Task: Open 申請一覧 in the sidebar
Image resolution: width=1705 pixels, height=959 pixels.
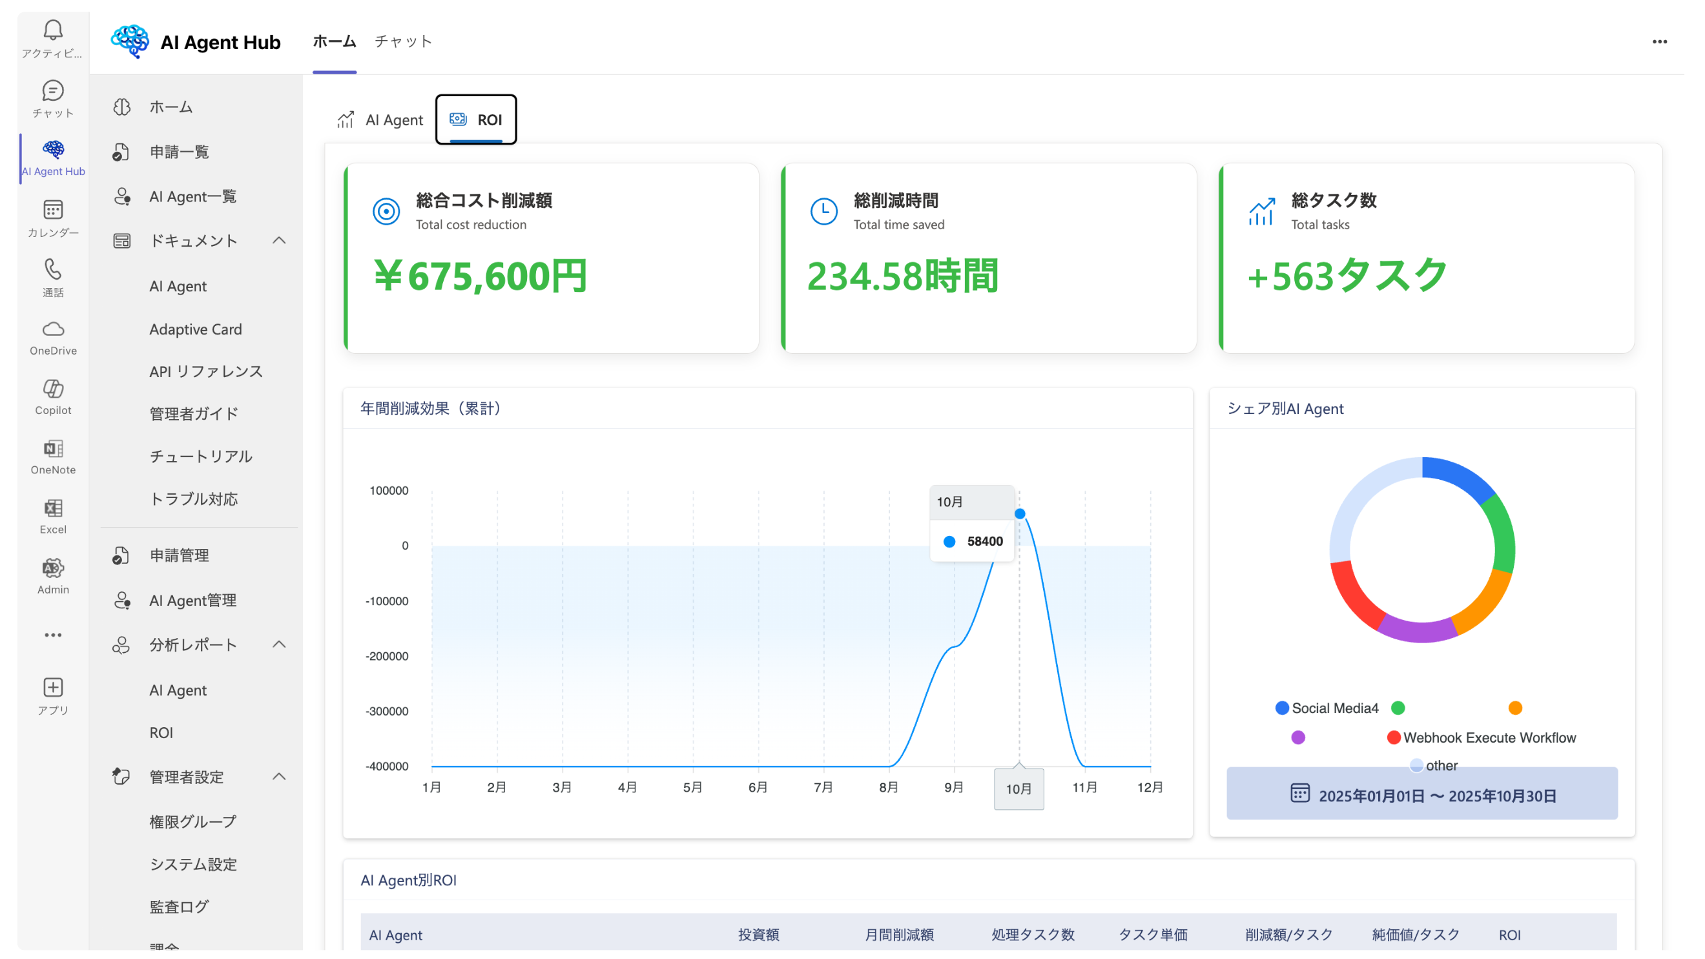Action: click(179, 152)
